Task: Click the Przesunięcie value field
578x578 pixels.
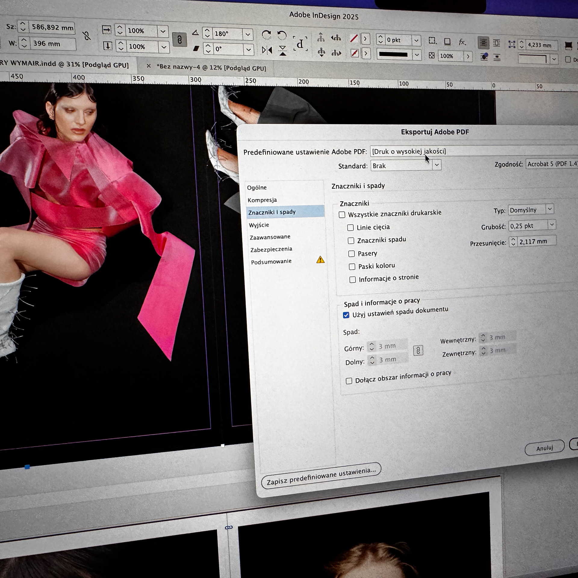Action: (536, 241)
